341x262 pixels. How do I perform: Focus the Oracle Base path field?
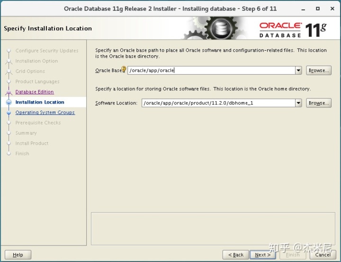pos(211,70)
